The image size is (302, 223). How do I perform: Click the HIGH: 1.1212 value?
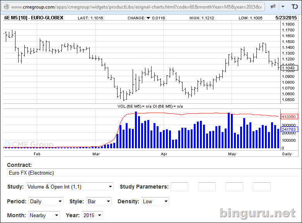pos(201,18)
